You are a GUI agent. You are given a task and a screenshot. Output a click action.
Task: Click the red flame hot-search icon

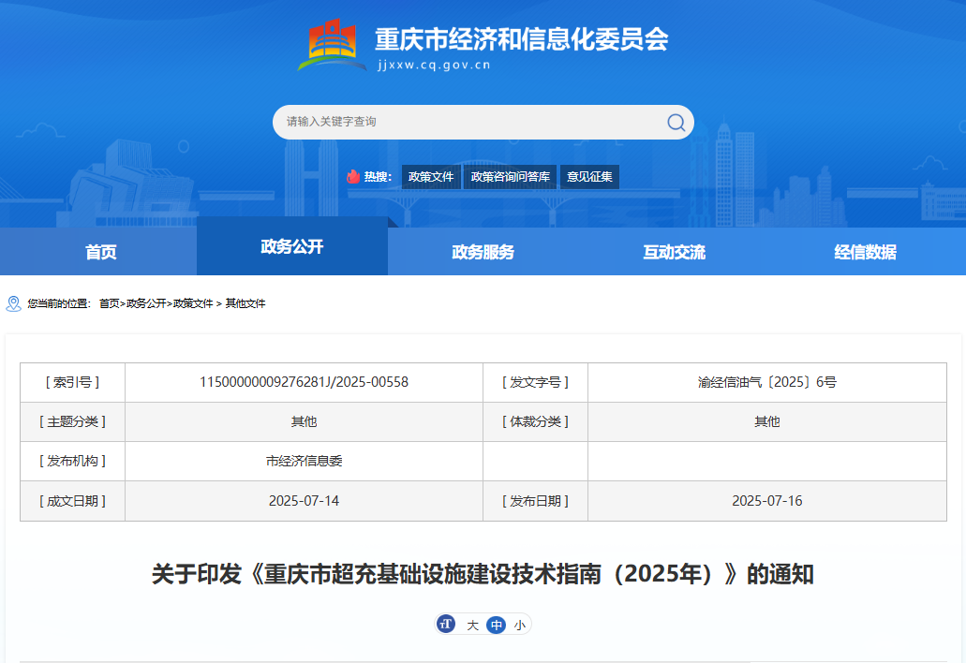click(352, 177)
